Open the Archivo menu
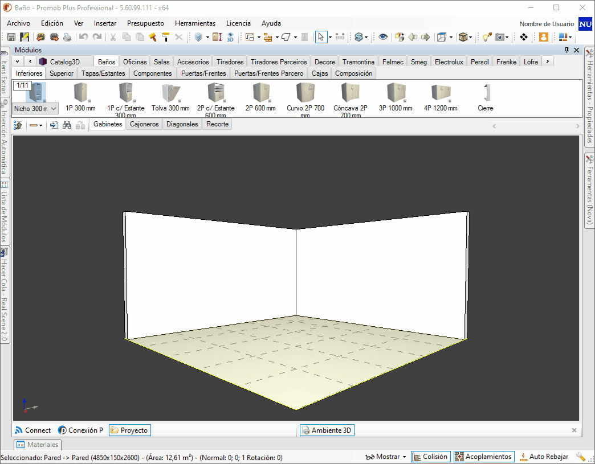This screenshot has height=464, width=595. 18,23
